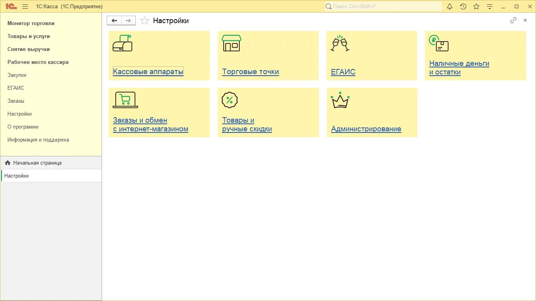Click the search field Поиск Ctrl+Shift+F
This screenshot has width=536, height=301.
[x=383, y=6]
